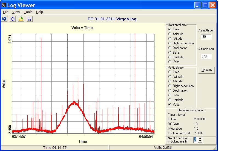Select Beta for the vertical axis
230x151 pixels.
[170, 95]
